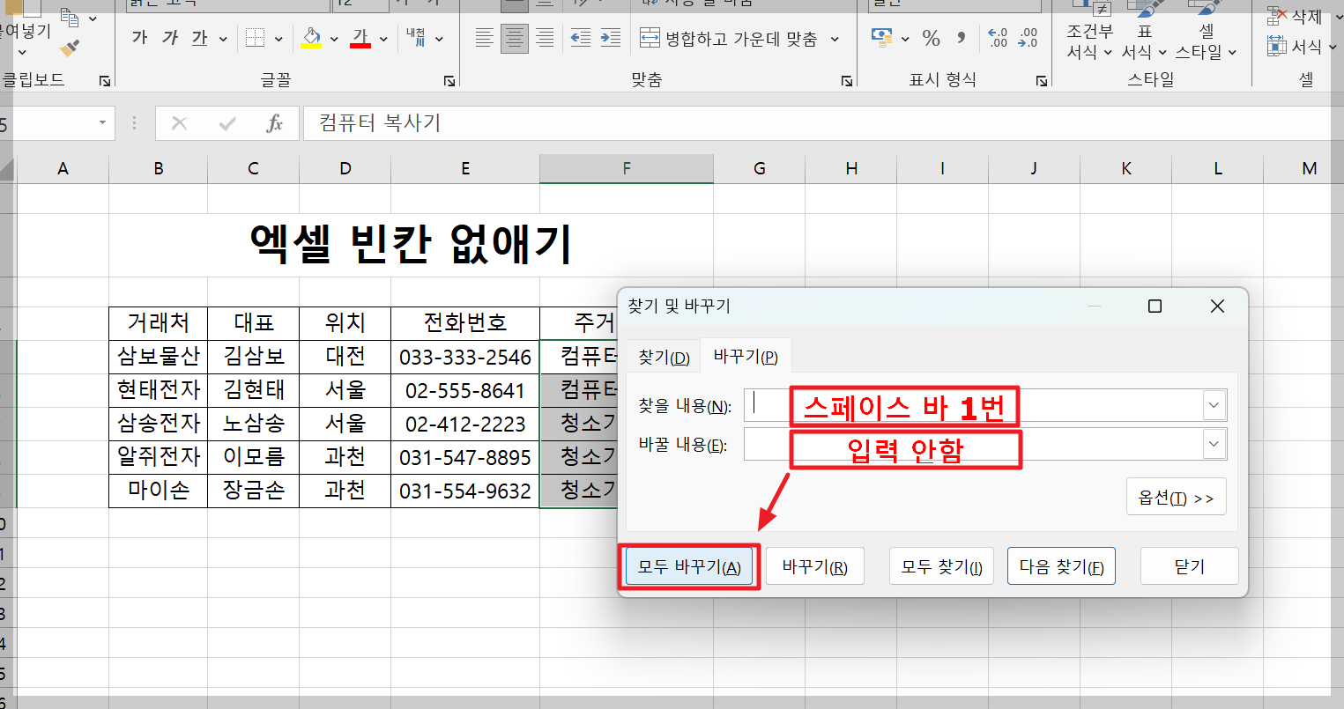
Task: Click the comma style icon
Action: tap(961, 37)
